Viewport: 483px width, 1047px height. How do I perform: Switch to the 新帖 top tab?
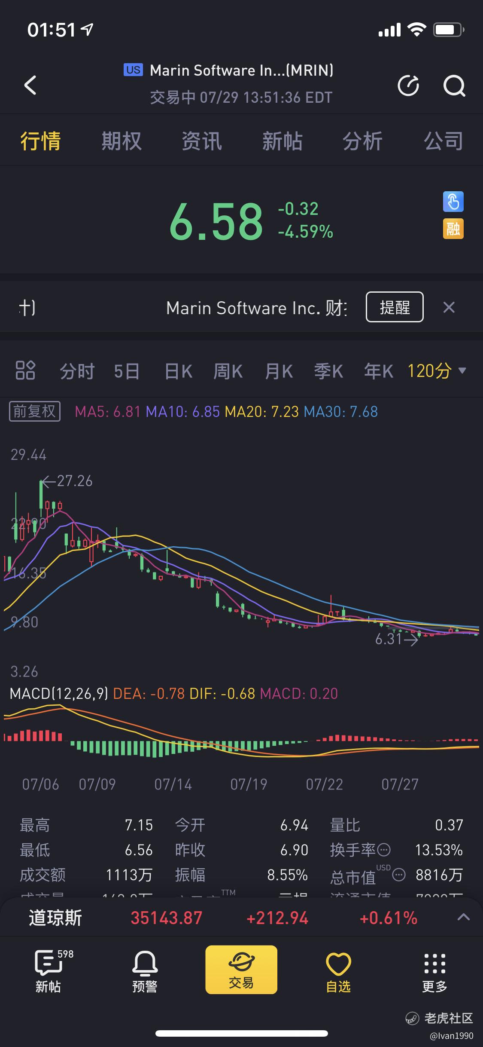point(283,141)
